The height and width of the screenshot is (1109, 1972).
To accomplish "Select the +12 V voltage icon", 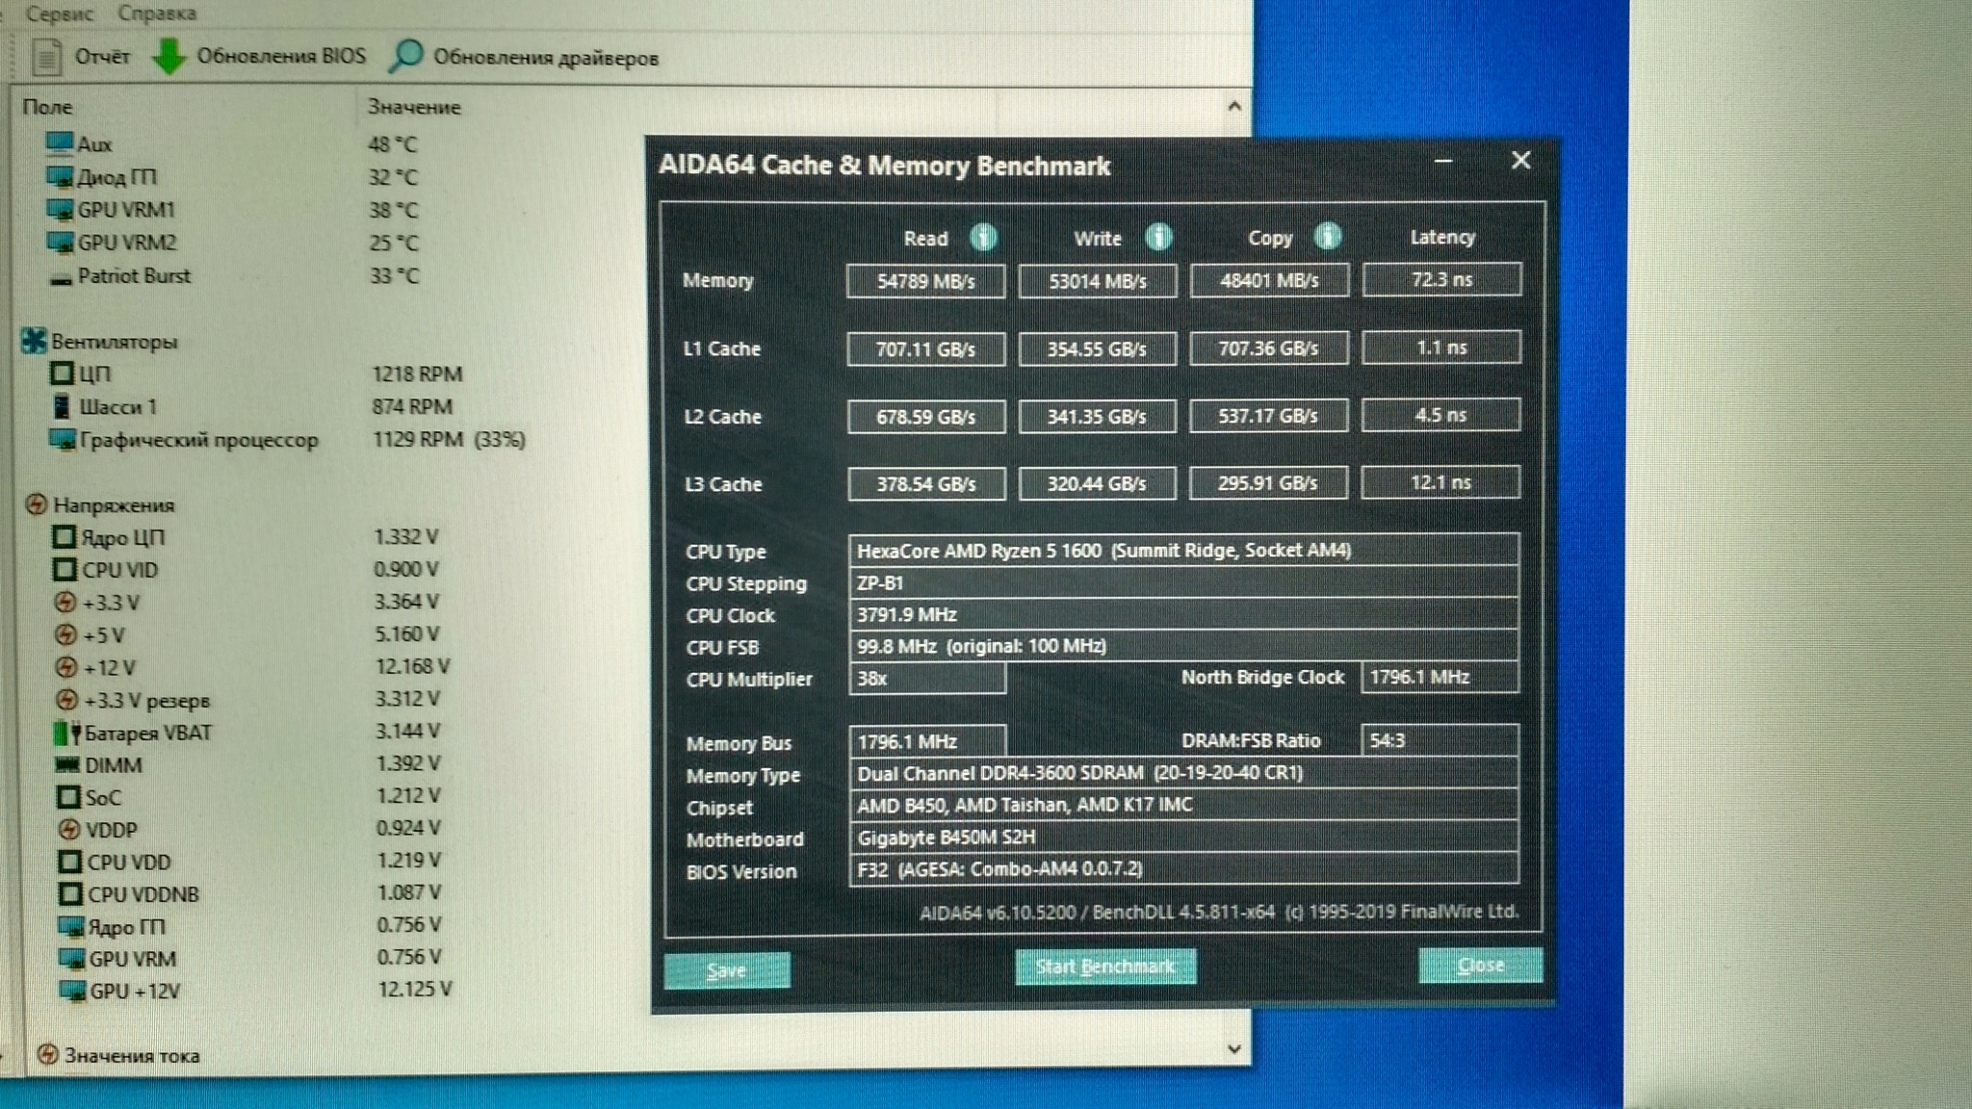I will click(x=66, y=667).
